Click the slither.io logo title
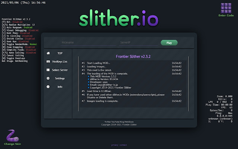Image resolution: width=238 pixels, height=149 pixels. click(x=119, y=18)
